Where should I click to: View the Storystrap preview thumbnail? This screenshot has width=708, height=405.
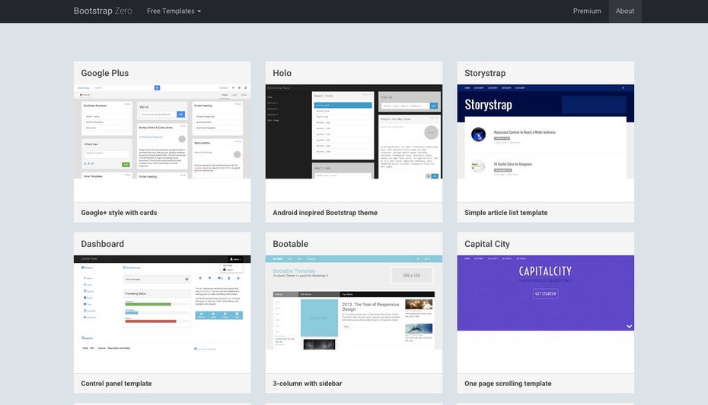[x=545, y=131]
